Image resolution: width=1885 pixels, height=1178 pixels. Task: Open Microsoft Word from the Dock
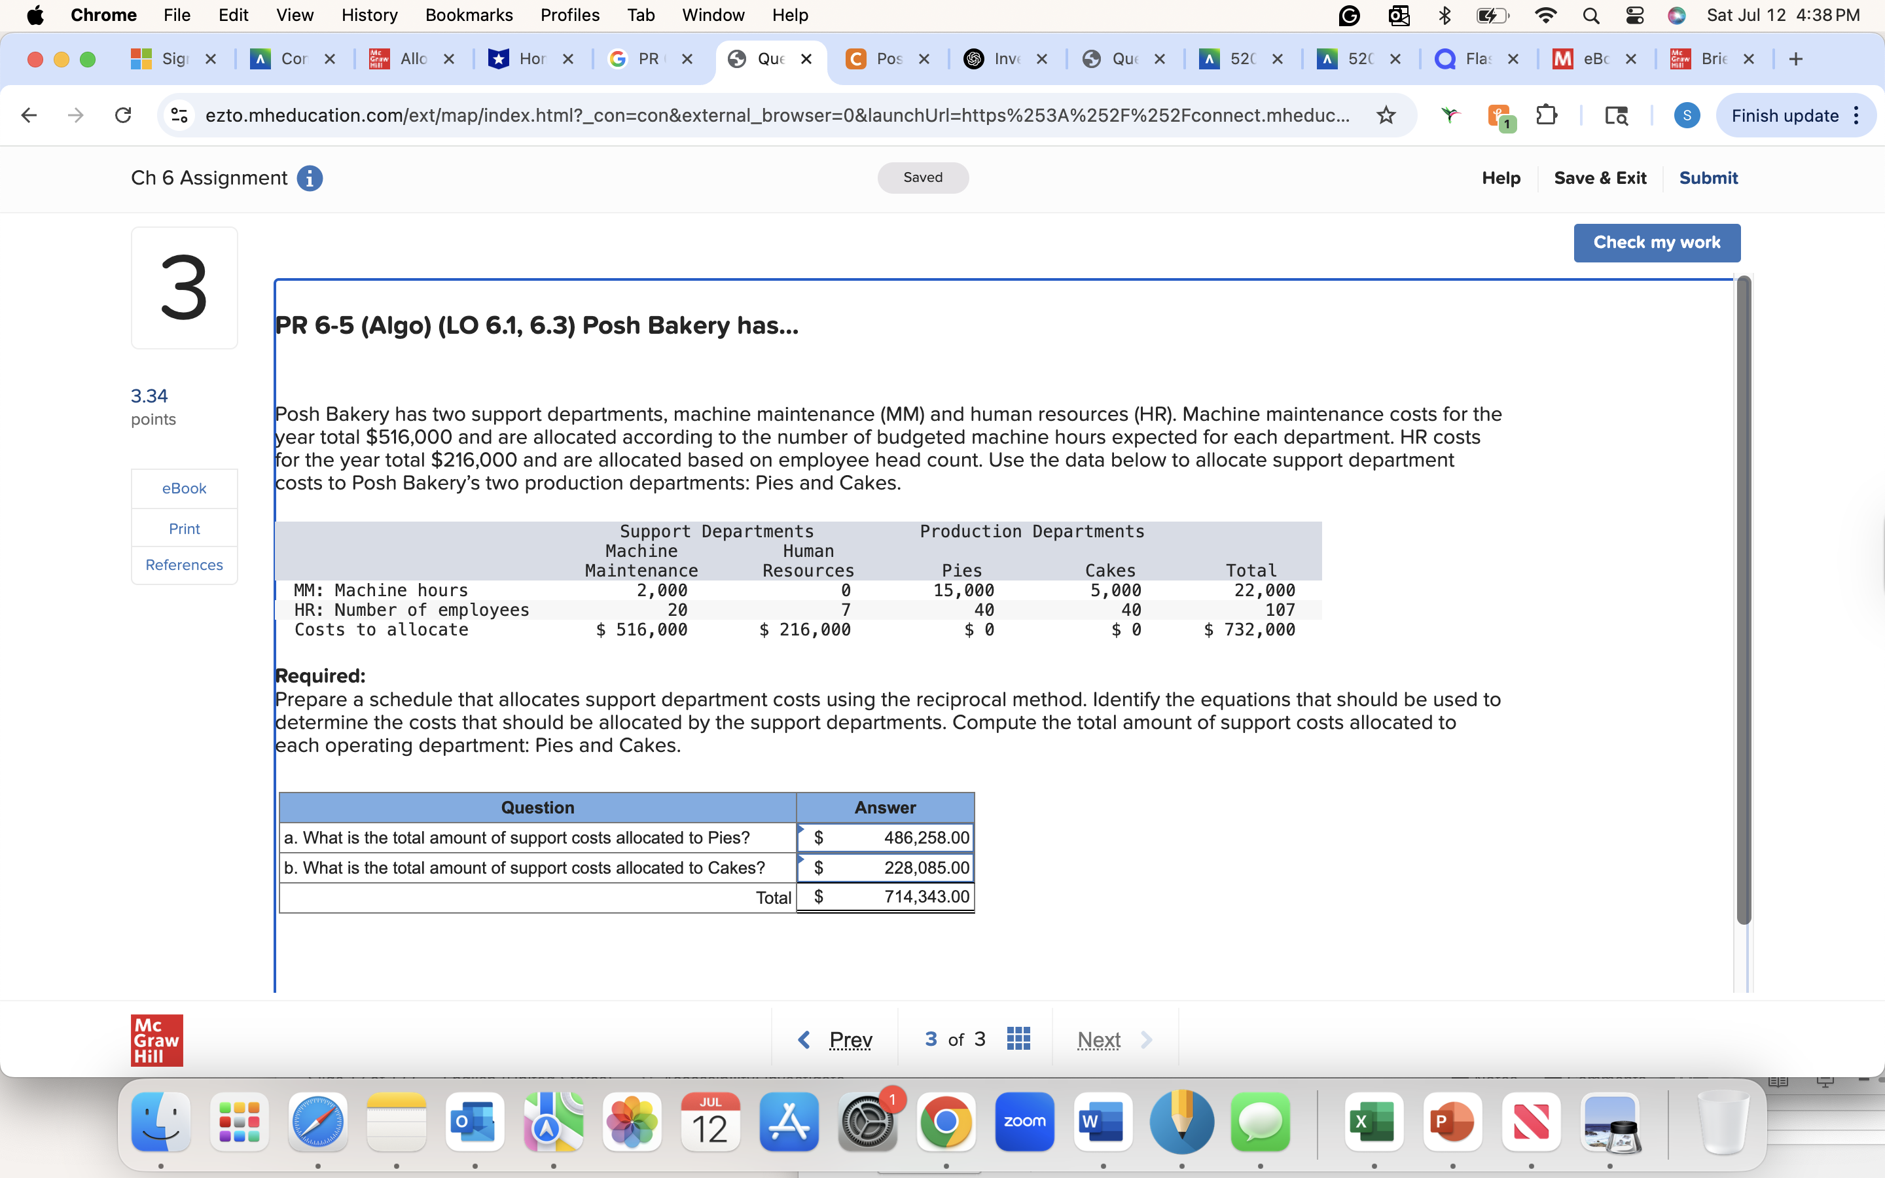[x=1102, y=1122]
